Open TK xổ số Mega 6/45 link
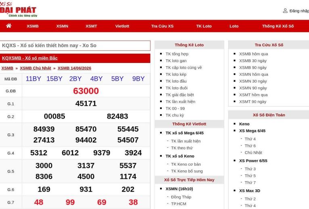 tap(184, 133)
